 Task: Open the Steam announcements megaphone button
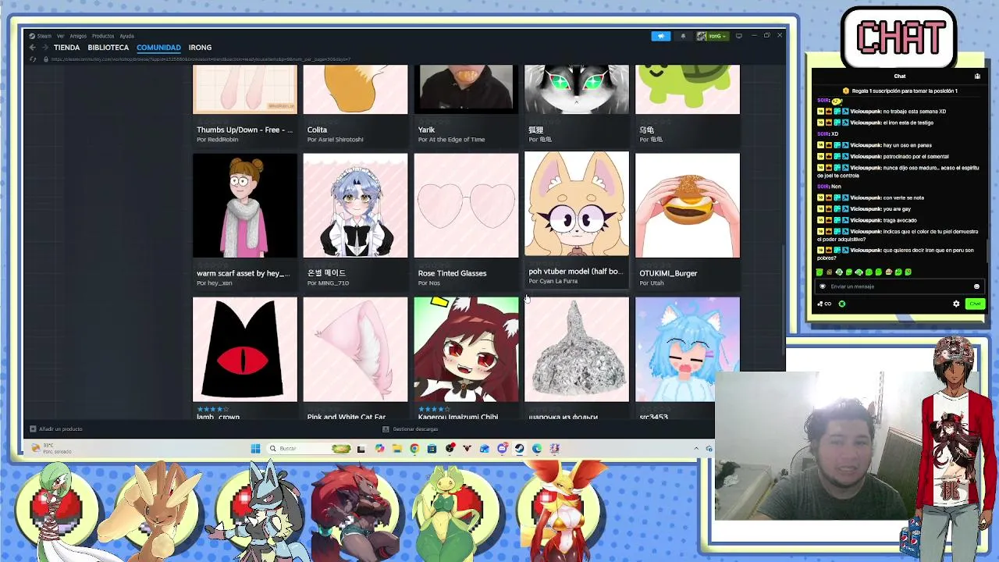(x=661, y=36)
